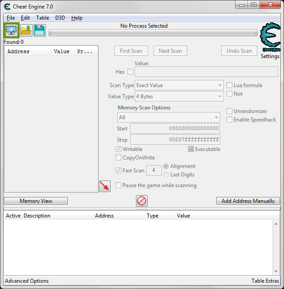Viewport: 284px width, 289px height.
Task: Click the Value column header in found list
Action: click(x=62, y=51)
